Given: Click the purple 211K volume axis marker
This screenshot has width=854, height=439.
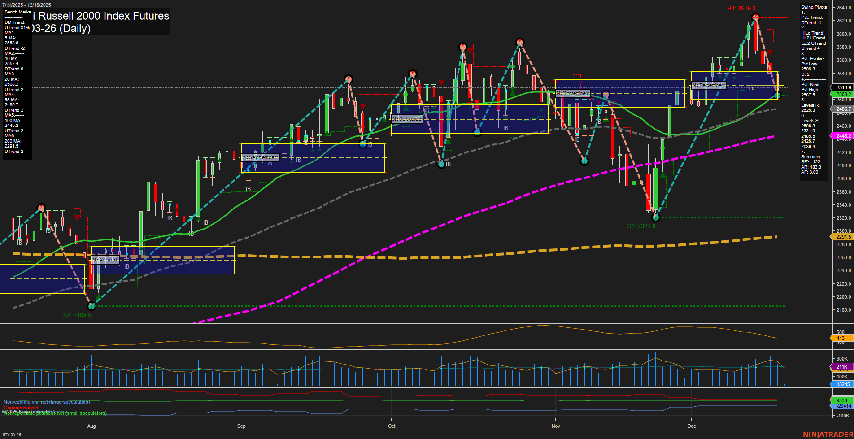Looking at the screenshot, I should 842,367.
